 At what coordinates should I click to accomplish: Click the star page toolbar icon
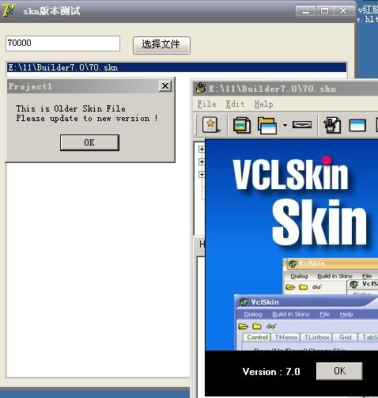210,125
